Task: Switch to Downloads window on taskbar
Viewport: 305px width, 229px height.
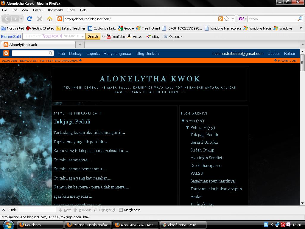Action: coord(40,225)
